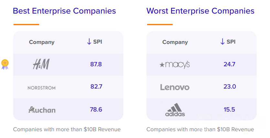Select the 87.8 SPI score
This screenshot has height=138, width=270.
[x=96, y=64]
